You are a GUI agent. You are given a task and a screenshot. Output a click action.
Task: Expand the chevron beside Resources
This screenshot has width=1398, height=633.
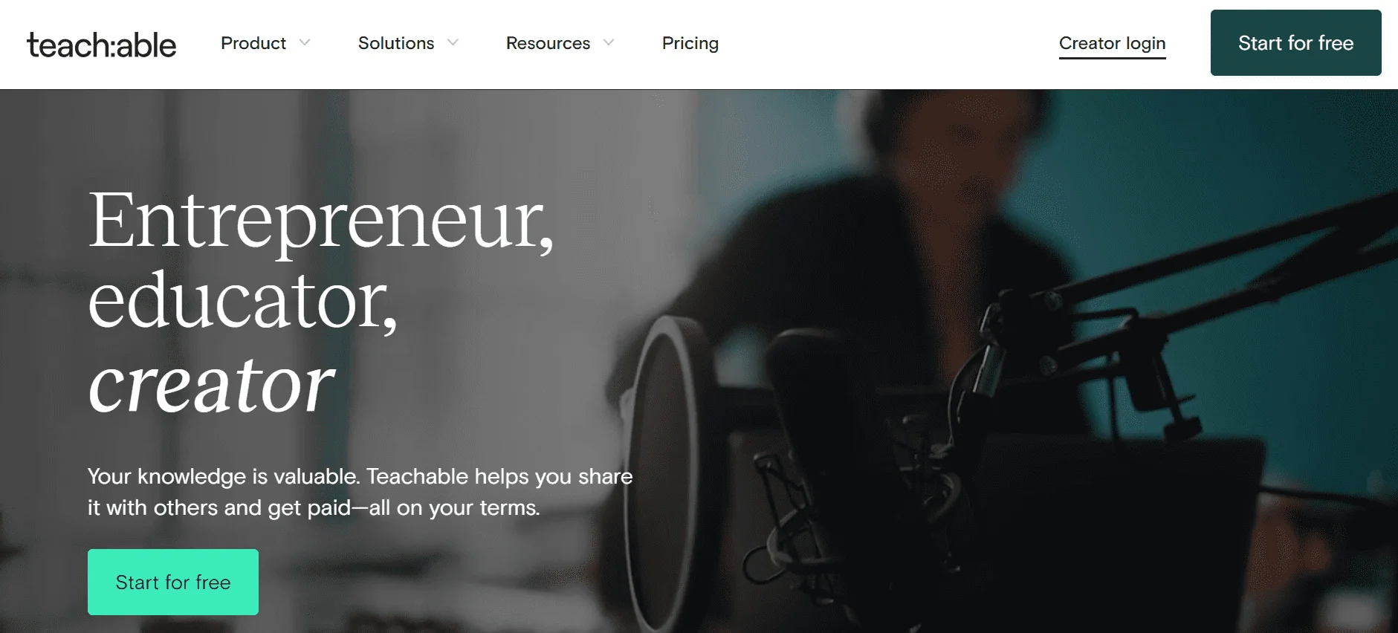pos(609,43)
